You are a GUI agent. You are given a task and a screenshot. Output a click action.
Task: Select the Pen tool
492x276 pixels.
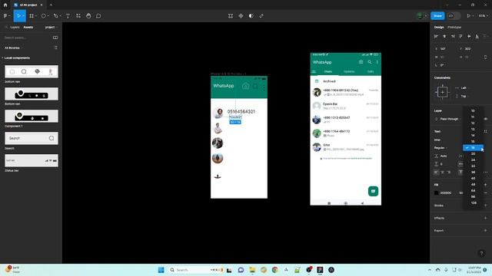(x=55, y=15)
